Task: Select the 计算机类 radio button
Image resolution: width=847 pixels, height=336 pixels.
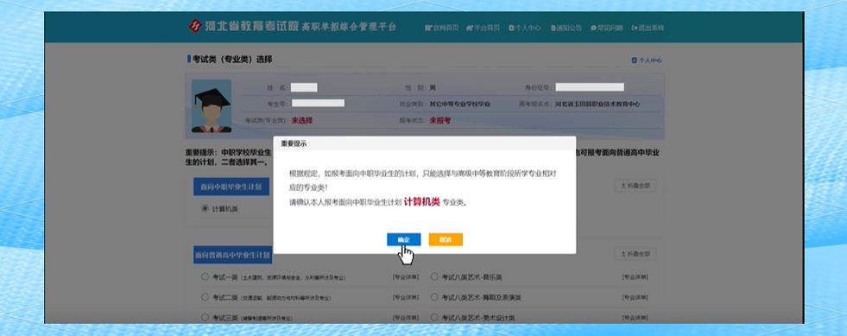Action: pyautogui.click(x=205, y=208)
